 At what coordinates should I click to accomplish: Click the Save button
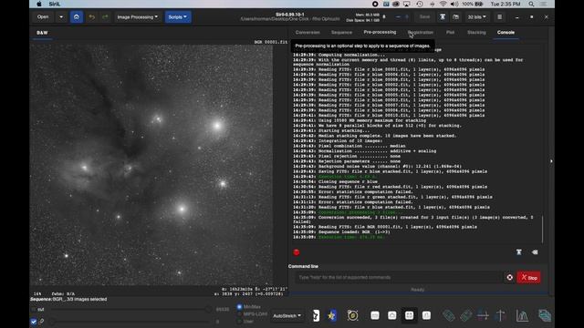click(x=424, y=17)
